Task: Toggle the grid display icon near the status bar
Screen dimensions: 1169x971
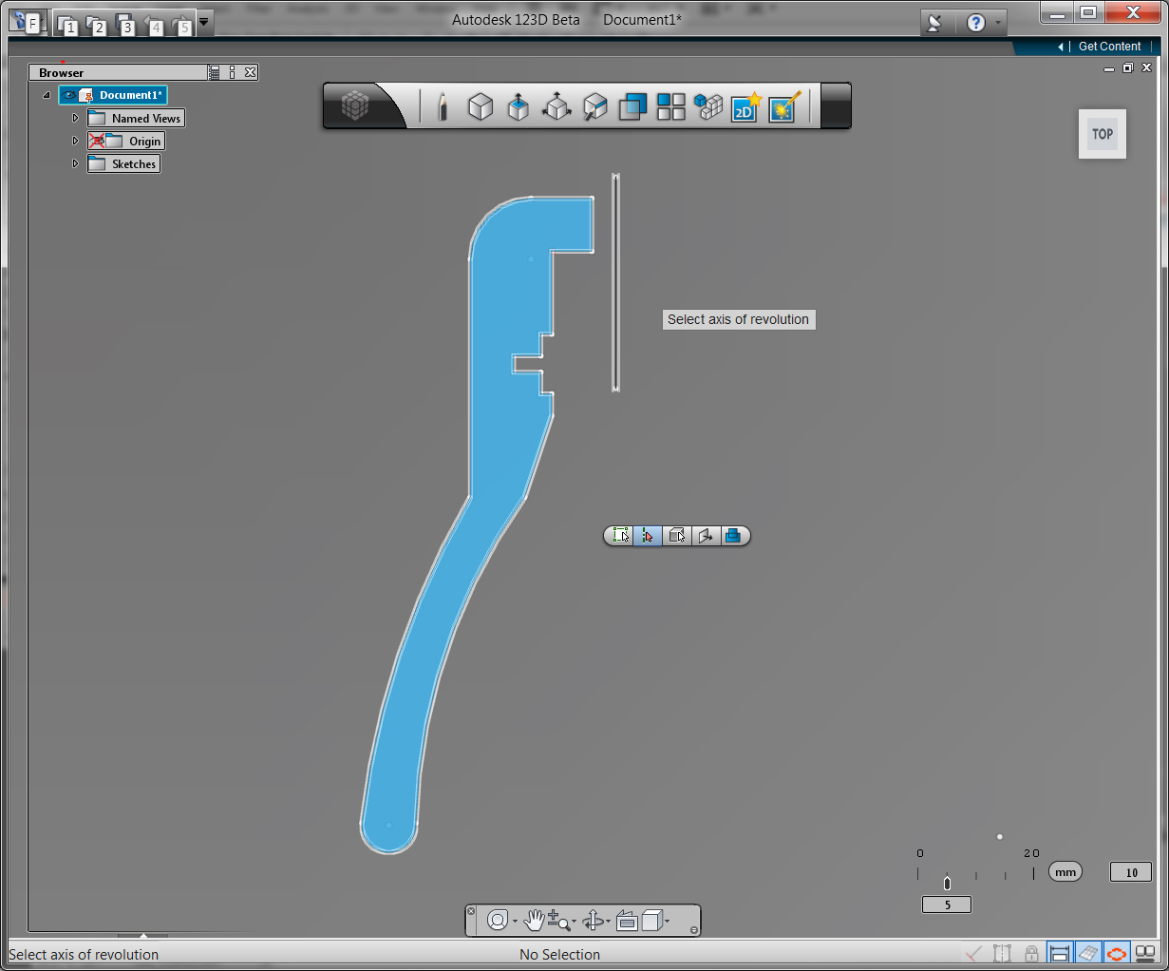Action: [1088, 954]
